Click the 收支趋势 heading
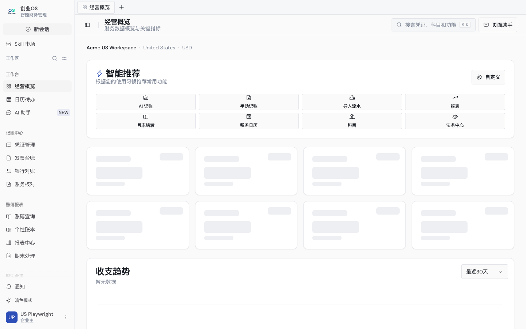The width and height of the screenshot is (526, 329). 113,272
